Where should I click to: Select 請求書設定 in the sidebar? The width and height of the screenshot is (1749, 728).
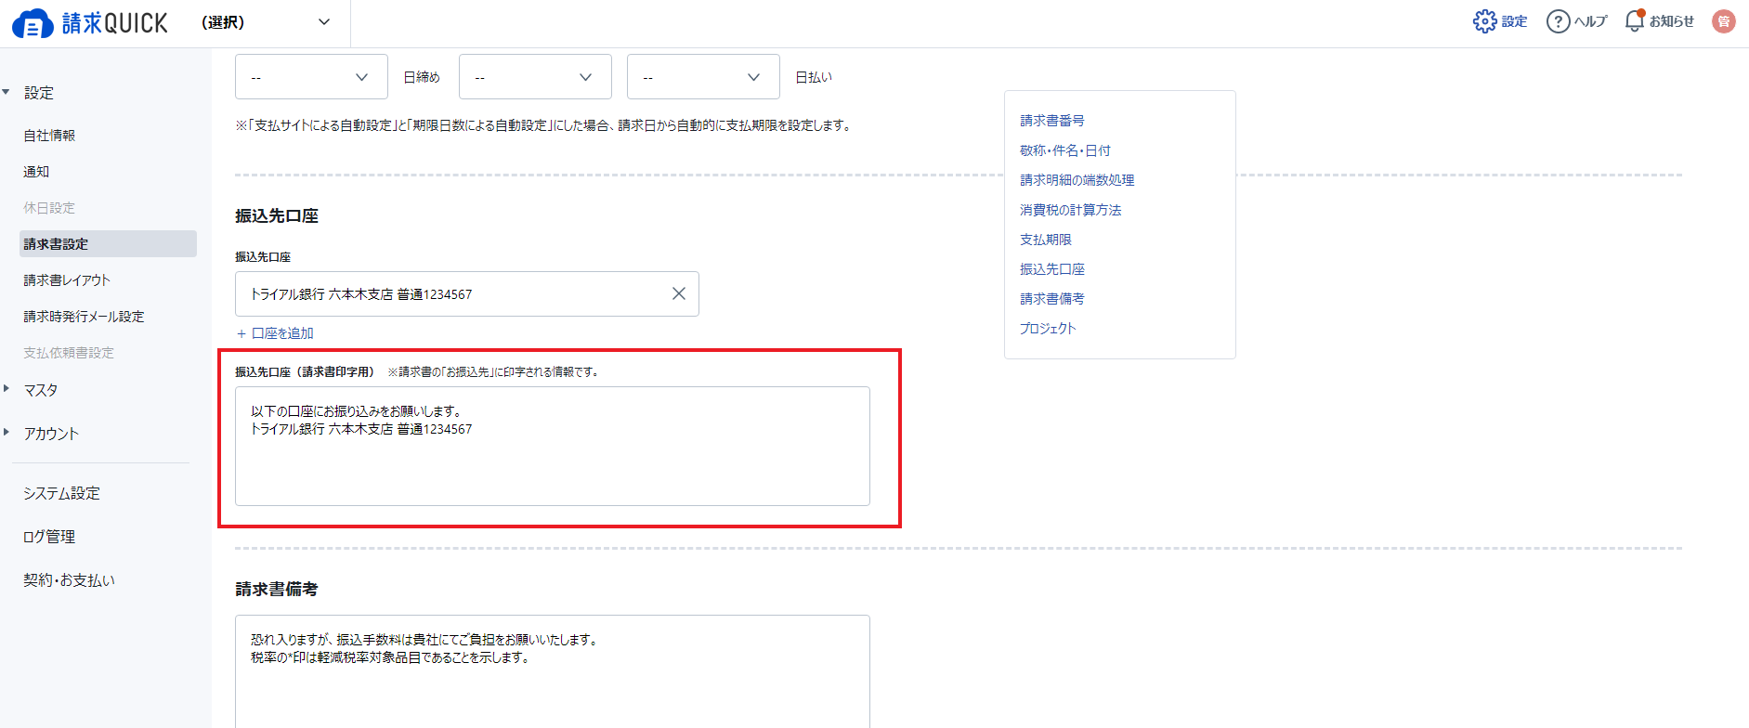[x=108, y=243]
